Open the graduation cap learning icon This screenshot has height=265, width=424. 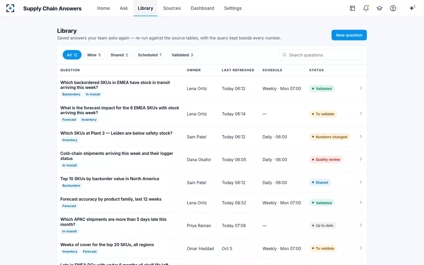pyautogui.click(x=380, y=8)
